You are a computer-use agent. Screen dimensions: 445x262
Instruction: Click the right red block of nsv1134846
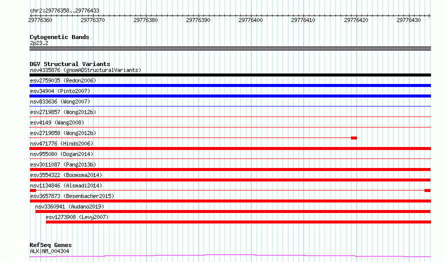[427, 190]
